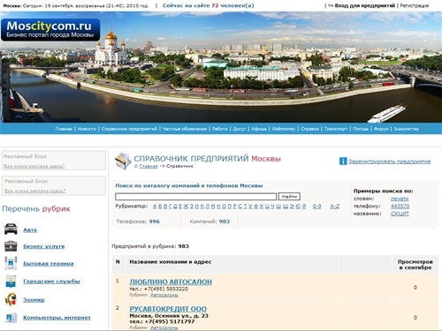This screenshot has width=442, height=331.
Task: Open the Транспорт navigation item
Action: point(336,129)
